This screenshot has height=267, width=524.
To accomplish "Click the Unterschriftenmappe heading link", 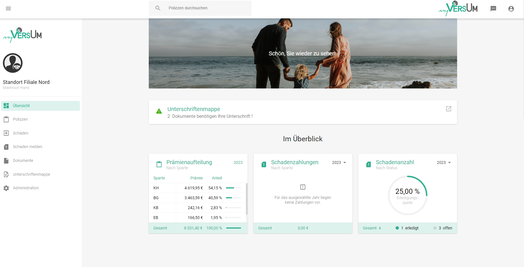I will pyautogui.click(x=194, y=109).
